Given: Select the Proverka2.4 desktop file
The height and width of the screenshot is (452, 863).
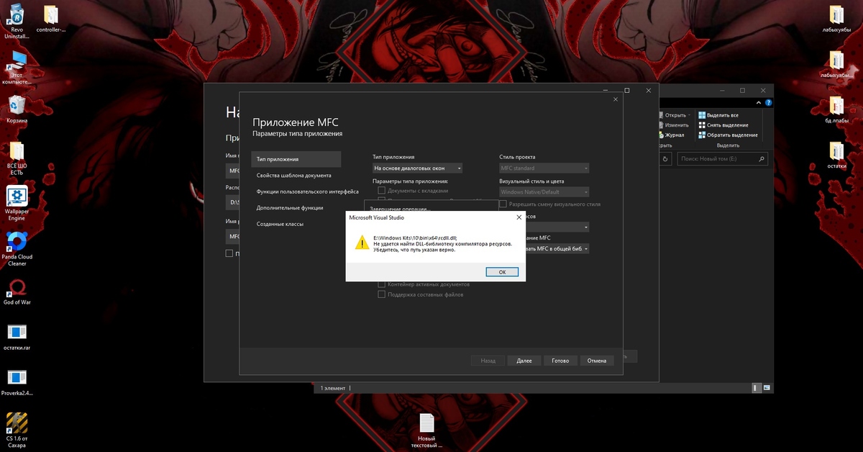Looking at the screenshot, I should (x=17, y=382).
